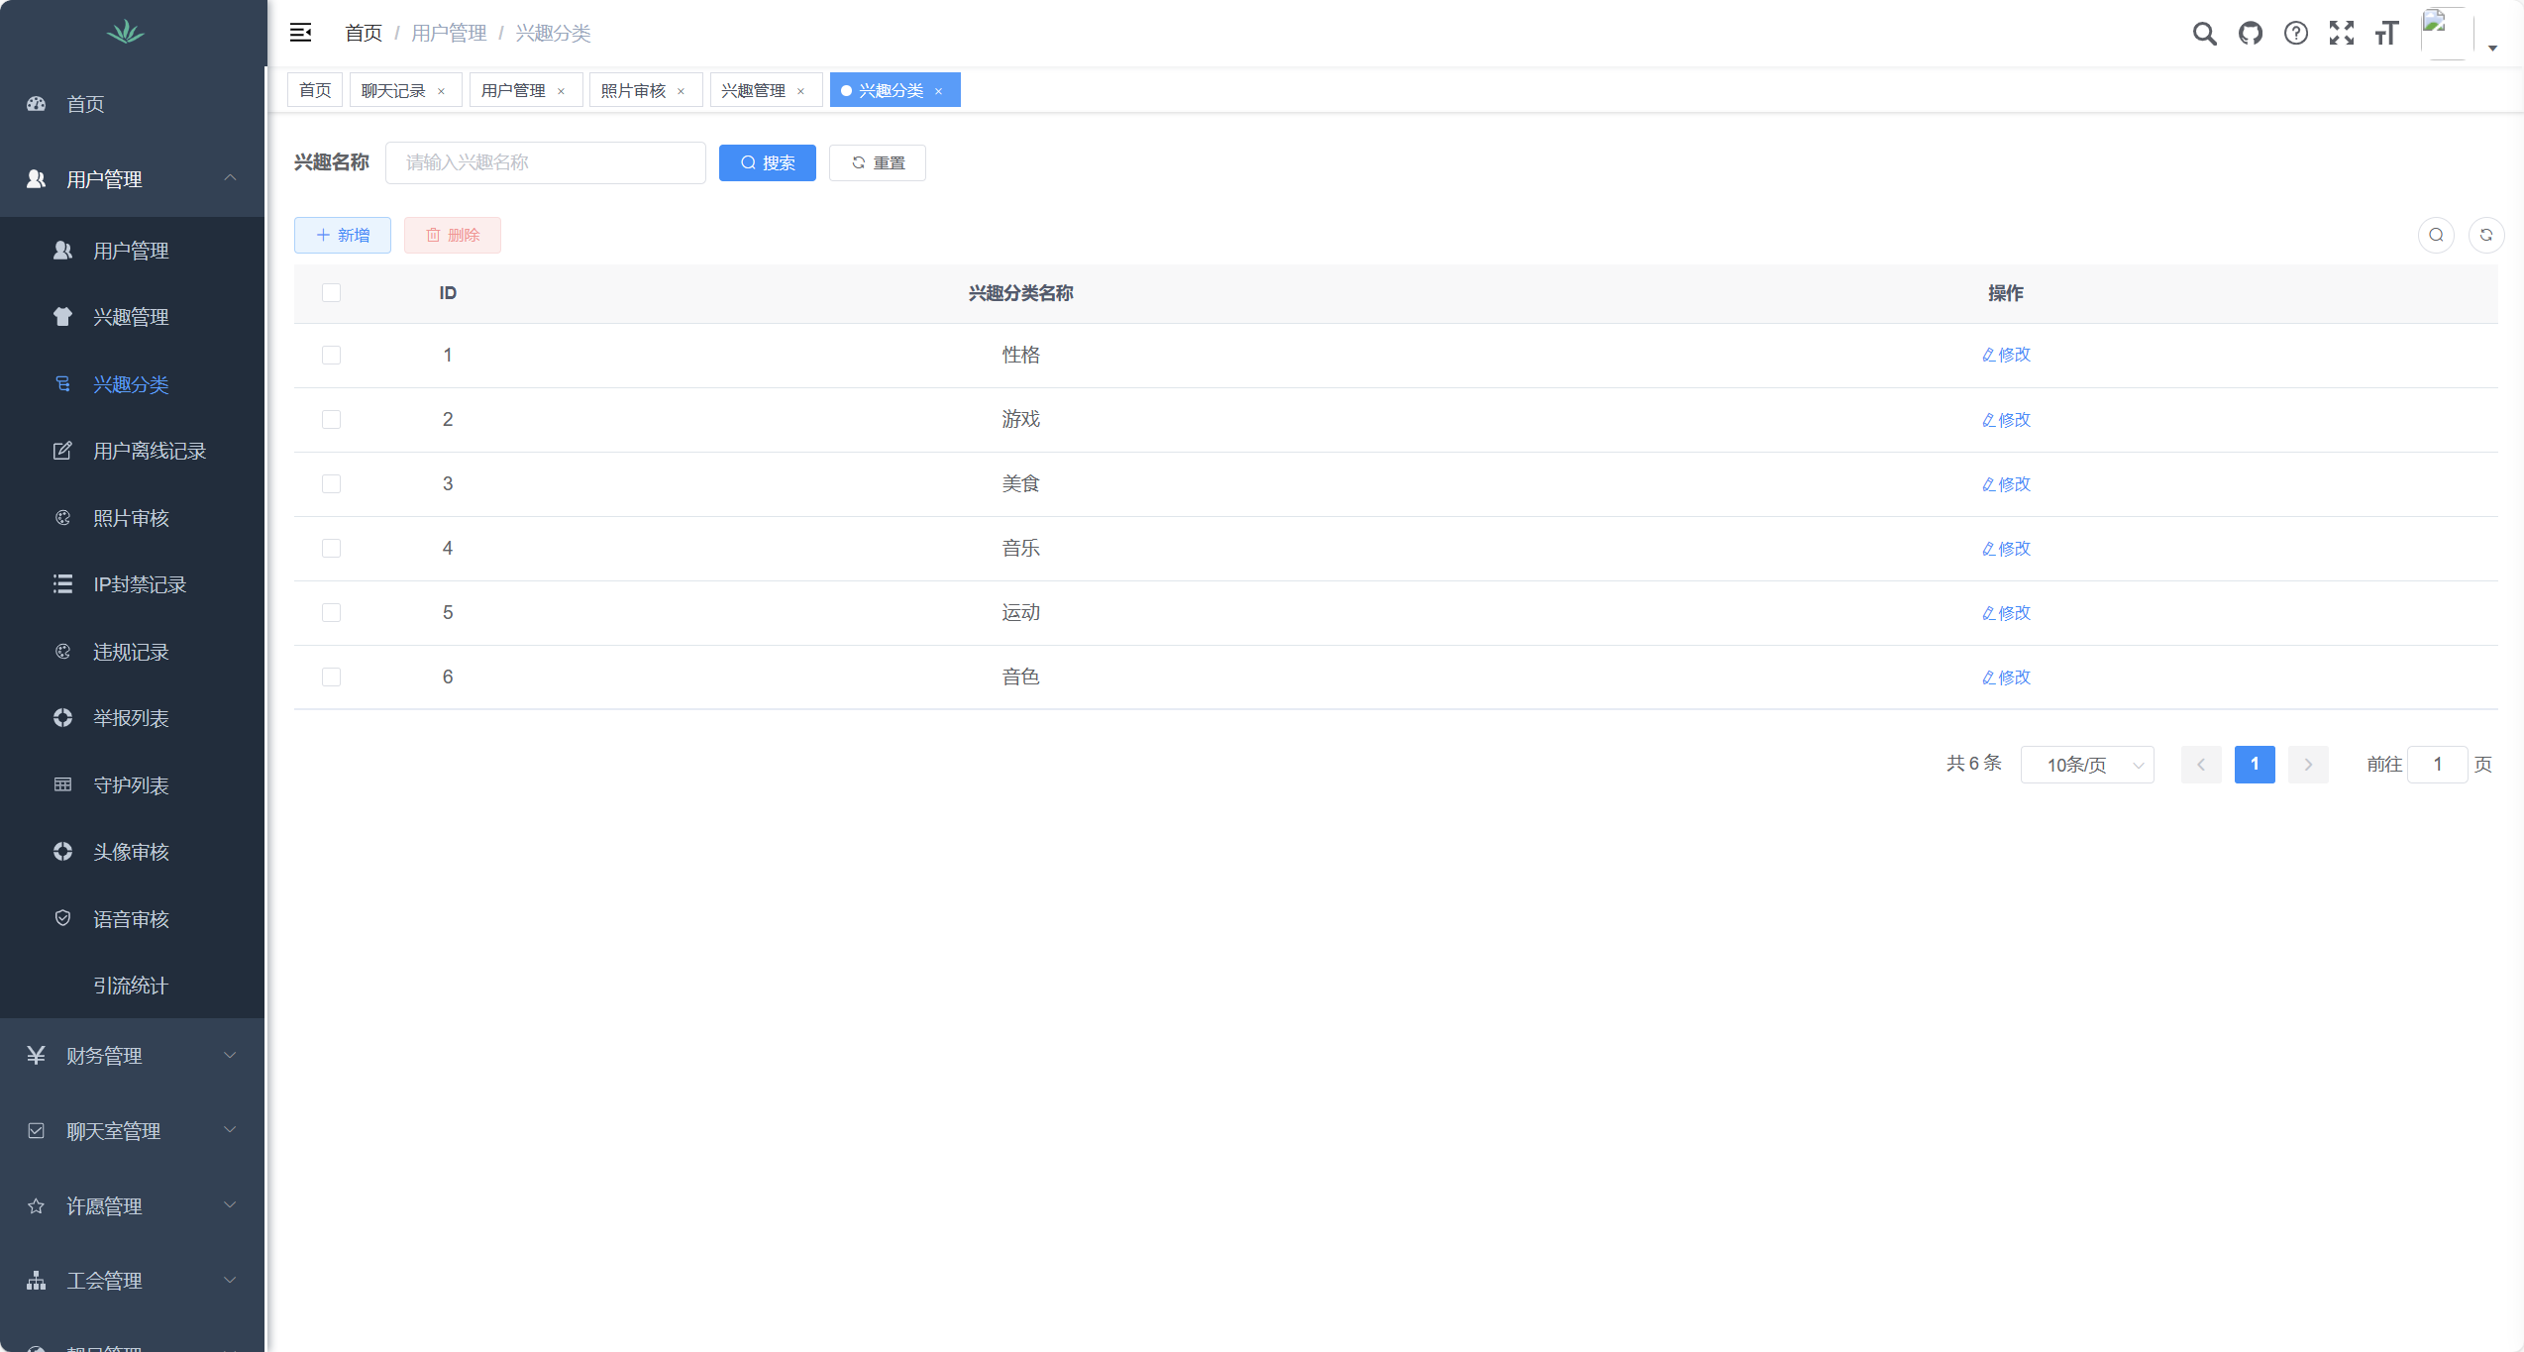Close the active 兴趣分类 tab

pyautogui.click(x=939, y=91)
